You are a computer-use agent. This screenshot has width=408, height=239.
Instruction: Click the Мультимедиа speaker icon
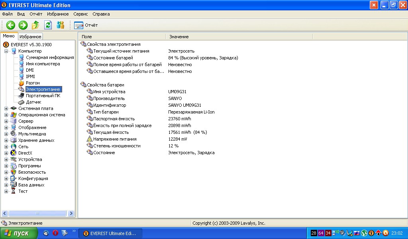(x=14, y=134)
